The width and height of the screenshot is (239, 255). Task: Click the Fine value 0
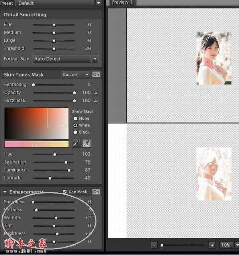[89, 24]
